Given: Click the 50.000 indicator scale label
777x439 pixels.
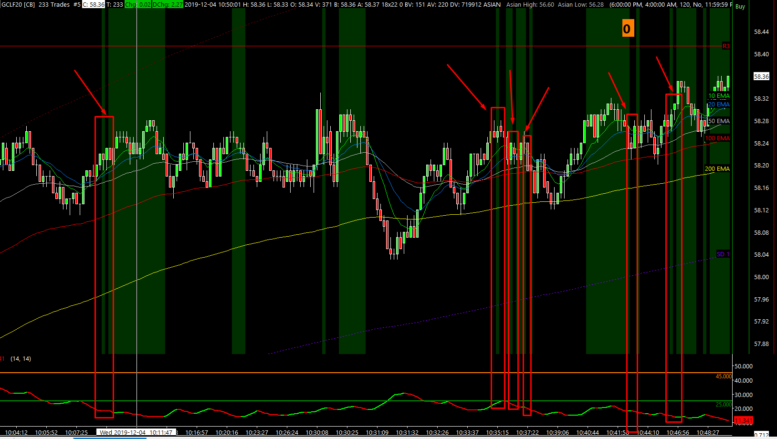Looking at the screenshot, I should point(744,366).
